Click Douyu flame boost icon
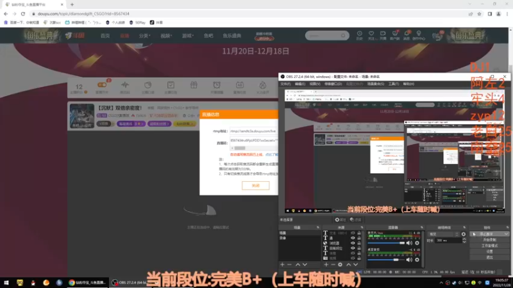513x288 pixels. [x=263, y=85]
